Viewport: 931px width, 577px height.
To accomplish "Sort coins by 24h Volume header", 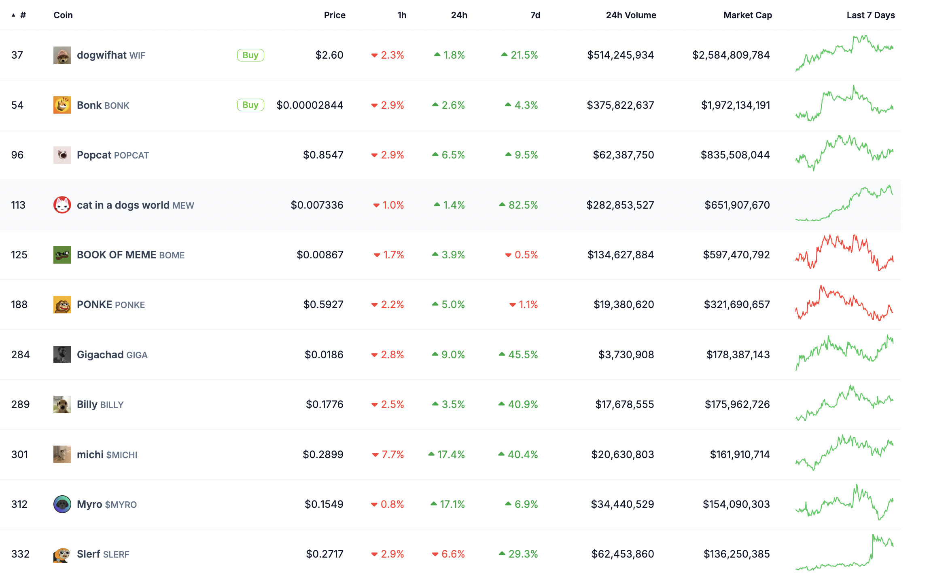I will pos(631,15).
